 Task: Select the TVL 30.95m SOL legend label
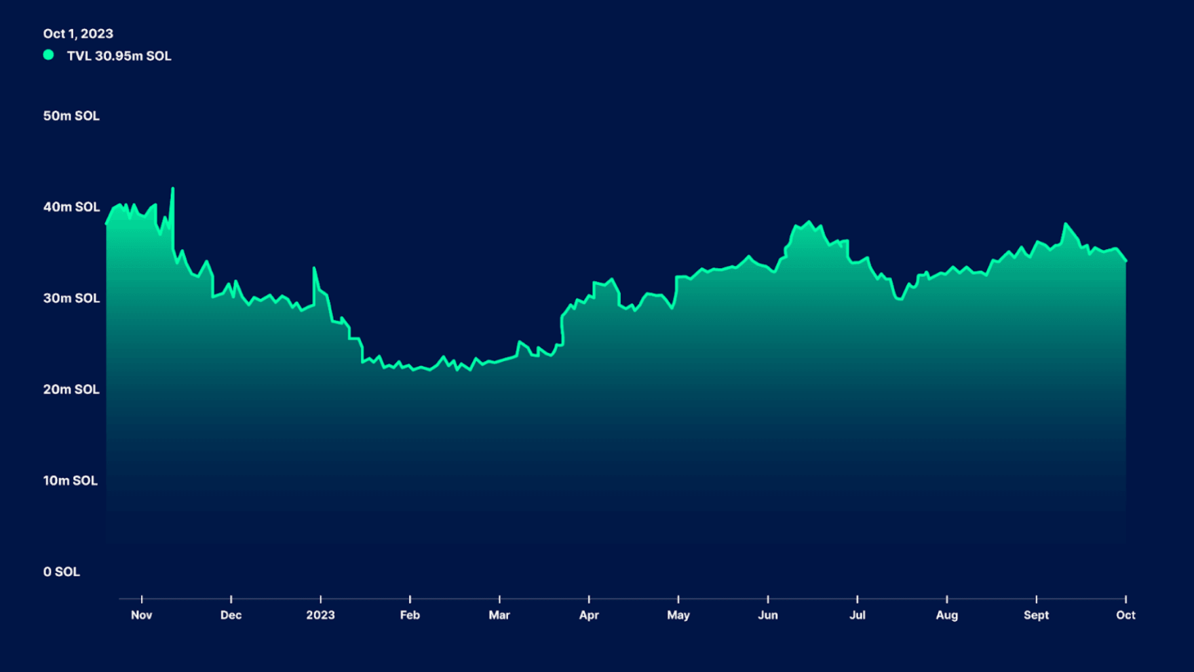119,56
